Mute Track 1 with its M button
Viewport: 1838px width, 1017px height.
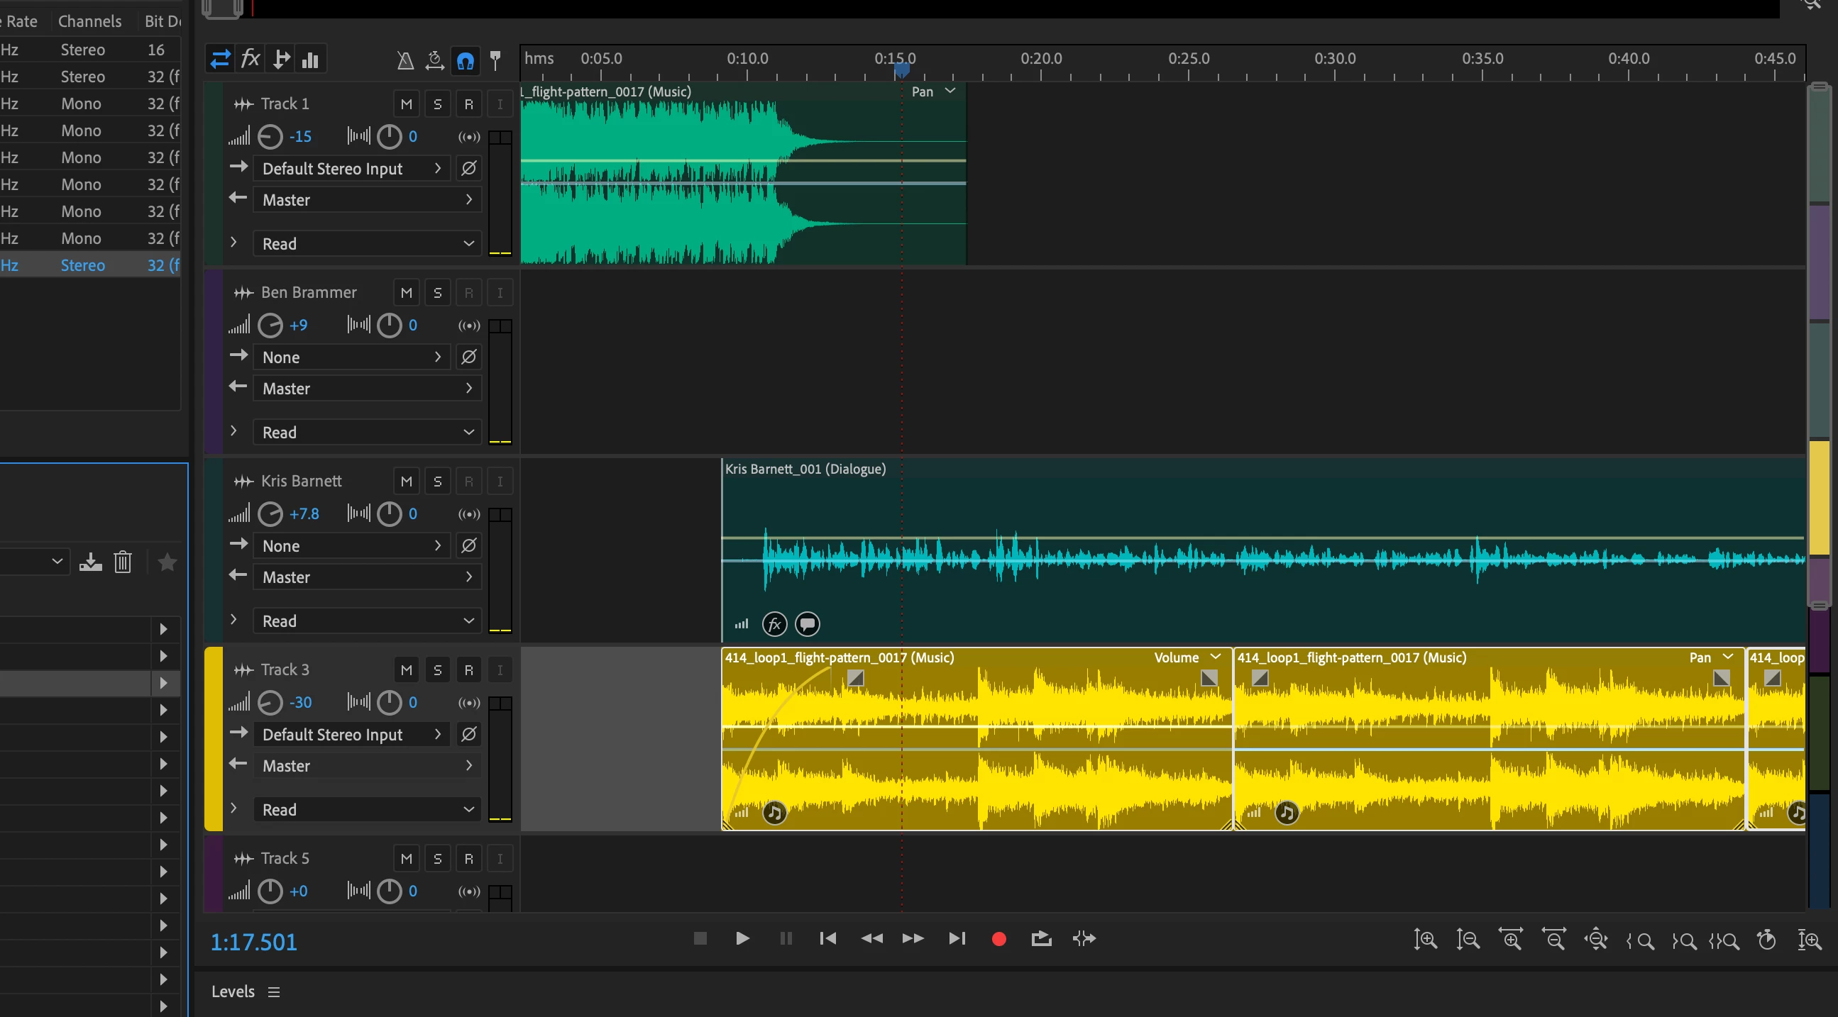click(x=406, y=104)
